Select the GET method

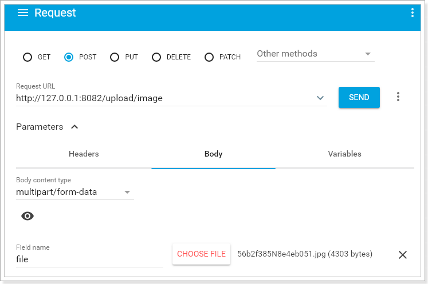coord(28,57)
